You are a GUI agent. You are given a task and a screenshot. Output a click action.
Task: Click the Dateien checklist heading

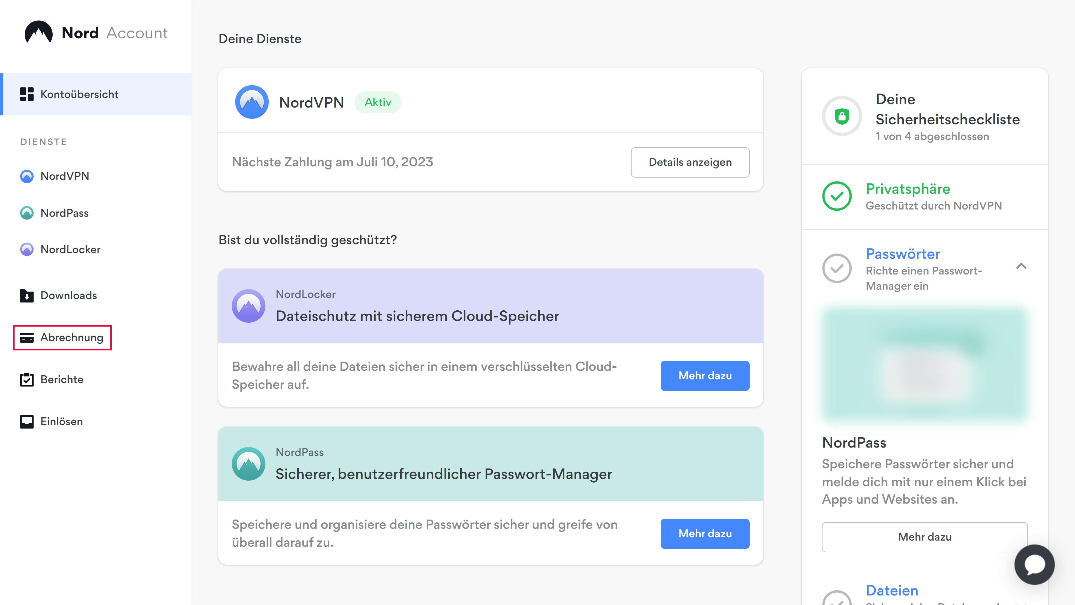[892, 590]
